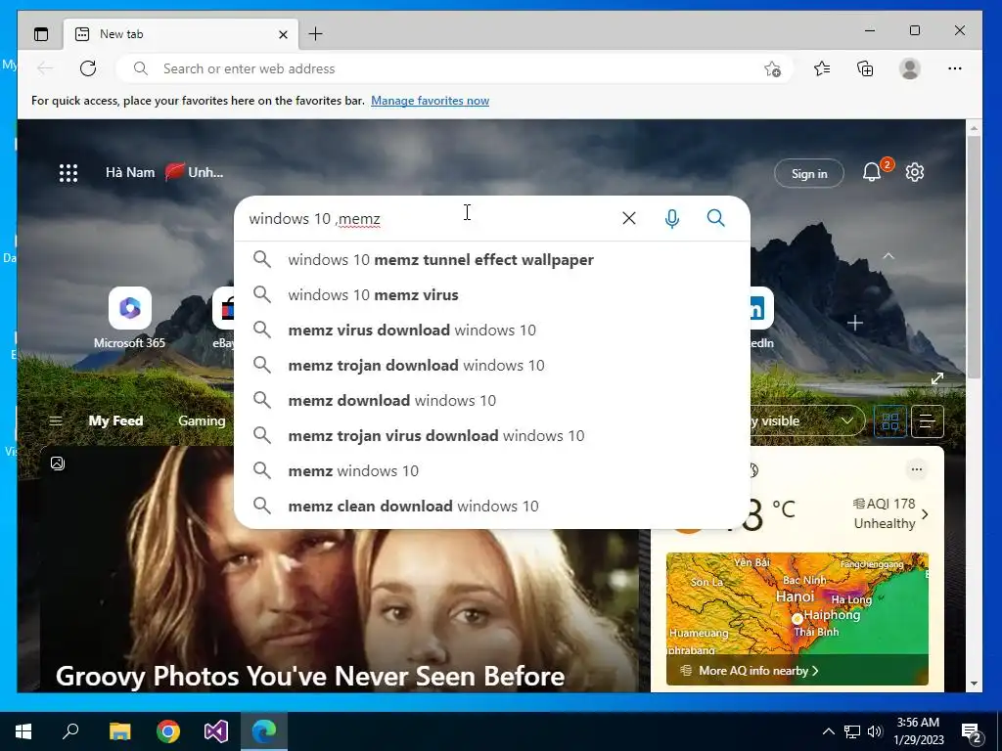Click the Unhealthy air quality alert in the page header
This screenshot has height=751, width=1002.
(x=195, y=172)
